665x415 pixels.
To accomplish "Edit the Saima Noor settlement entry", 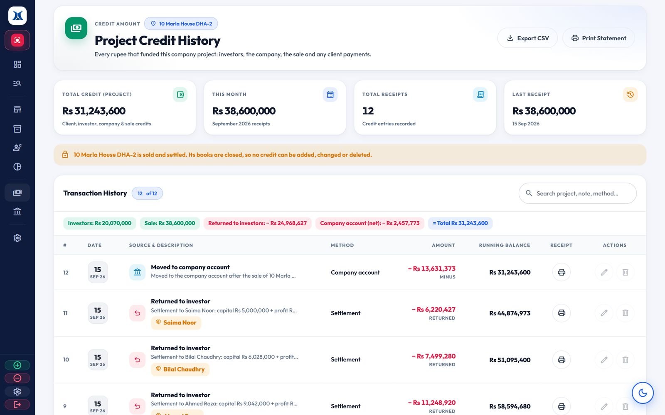I will pyautogui.click(x=604, y=313).
